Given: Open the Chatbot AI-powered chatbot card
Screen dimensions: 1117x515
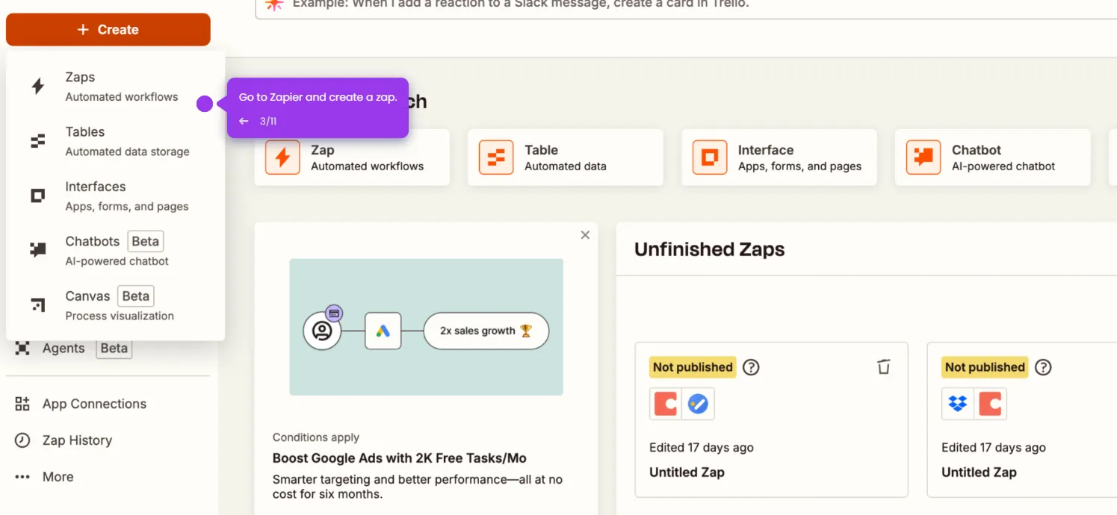Looking at the screenshot, I should tap(993, 157).
